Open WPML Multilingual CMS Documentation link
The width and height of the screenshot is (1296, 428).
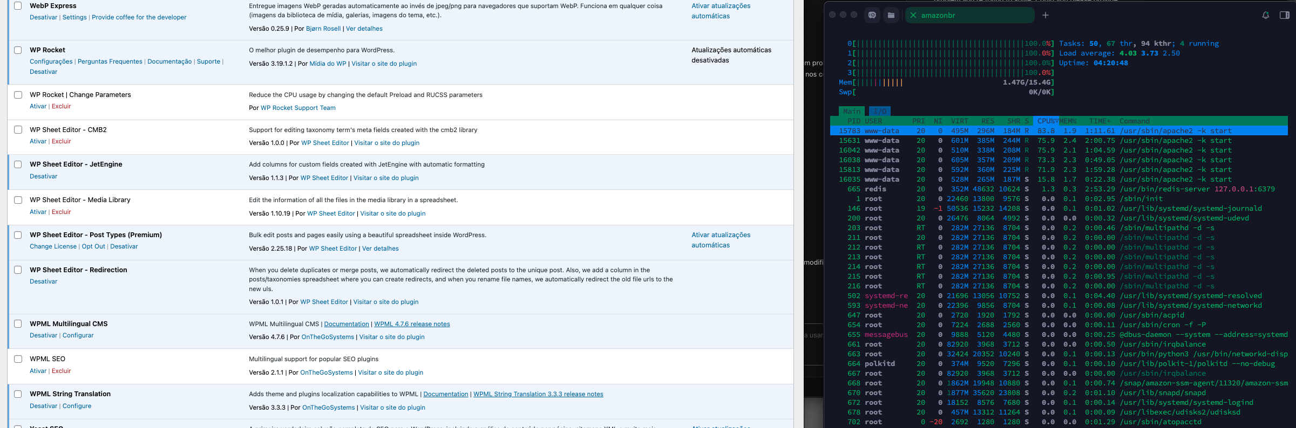[347, 324]
